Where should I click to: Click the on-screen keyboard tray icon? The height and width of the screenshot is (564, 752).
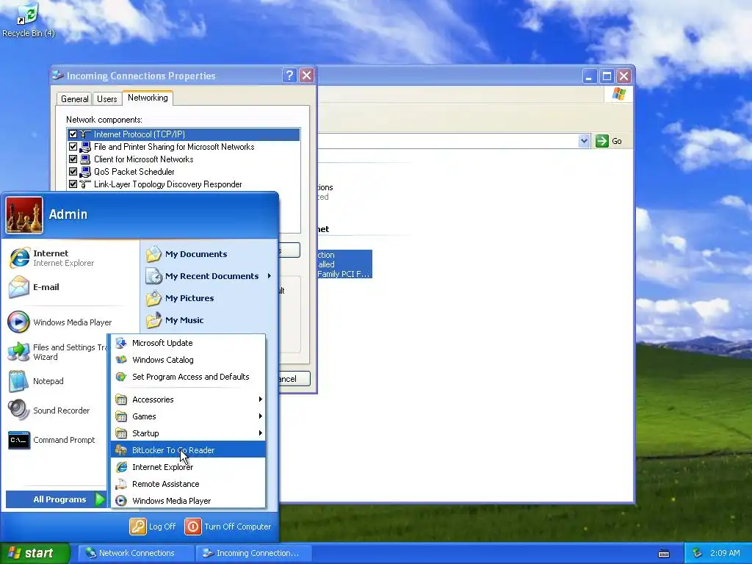pyautogui.click(x=664, y=554)
